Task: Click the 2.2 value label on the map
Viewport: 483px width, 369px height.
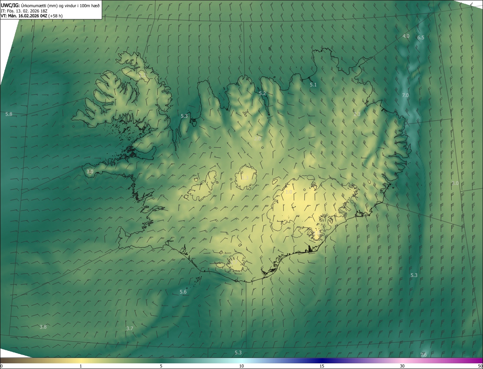Action: click(143, 75)
